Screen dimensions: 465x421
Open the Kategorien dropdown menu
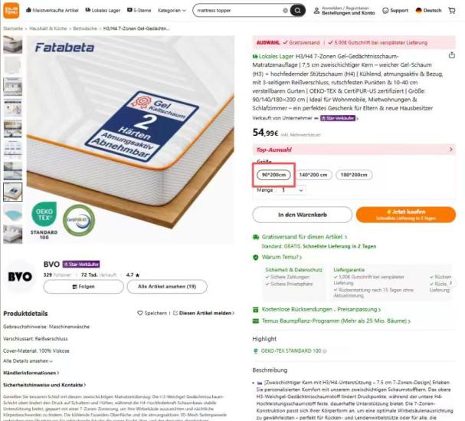172,11
